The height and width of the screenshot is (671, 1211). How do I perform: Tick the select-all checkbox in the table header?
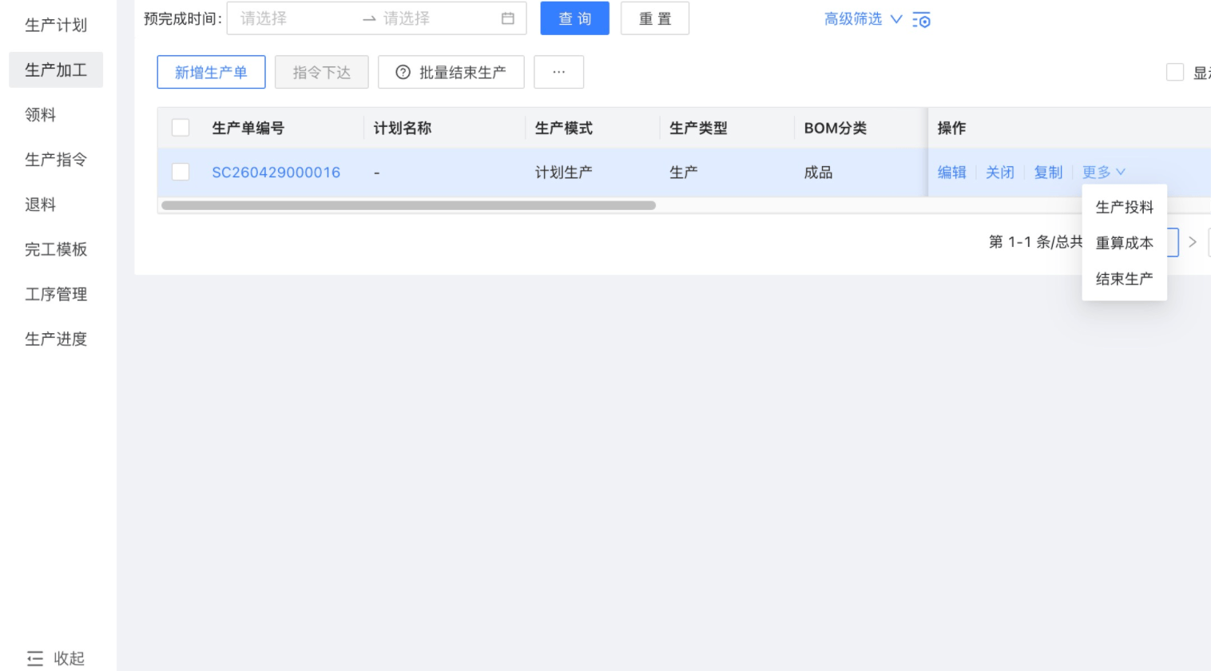(x=181, y=128)
